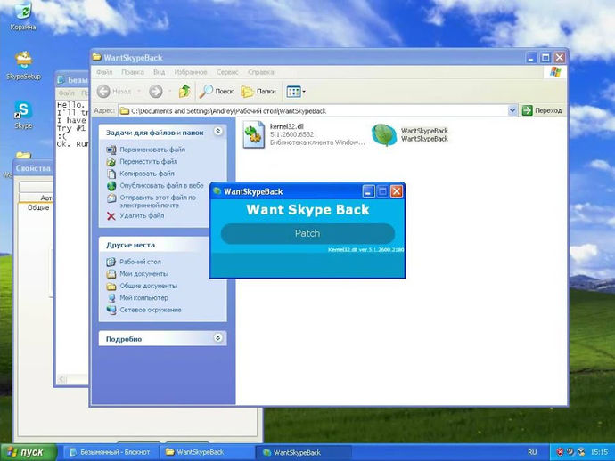Select the WantSkypeBack leaf application icon

384,134
